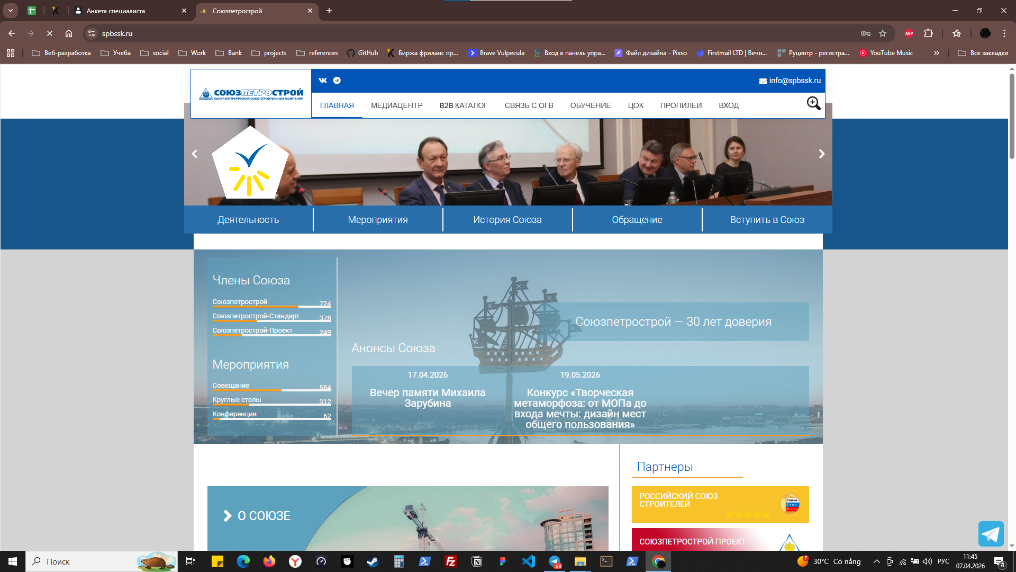Click the info@spbssk.ru email link
This screenshot has height=572, width=1016.
coord(794,81)
